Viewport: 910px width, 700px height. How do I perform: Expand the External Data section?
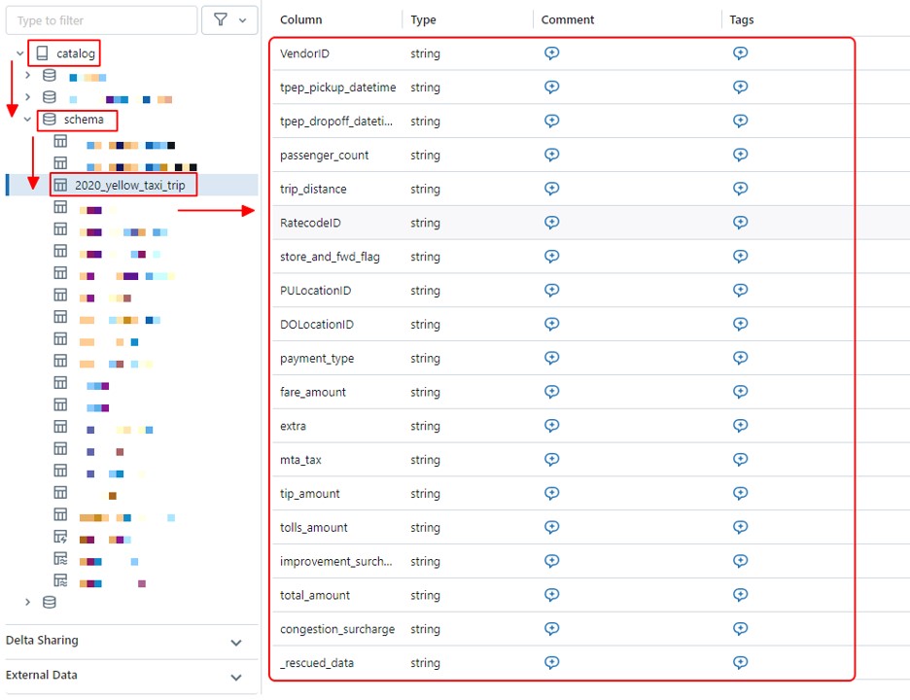[235, 677]
